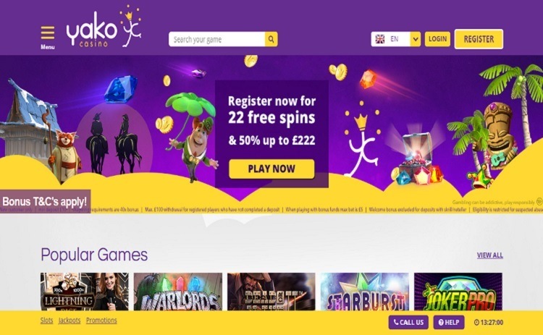Click the yellow REGISTER button
The image size is (543, 335).
[479, 39]
